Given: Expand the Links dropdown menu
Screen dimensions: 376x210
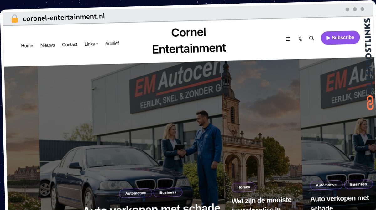Looking at the screenshot, I should (91, 44).
